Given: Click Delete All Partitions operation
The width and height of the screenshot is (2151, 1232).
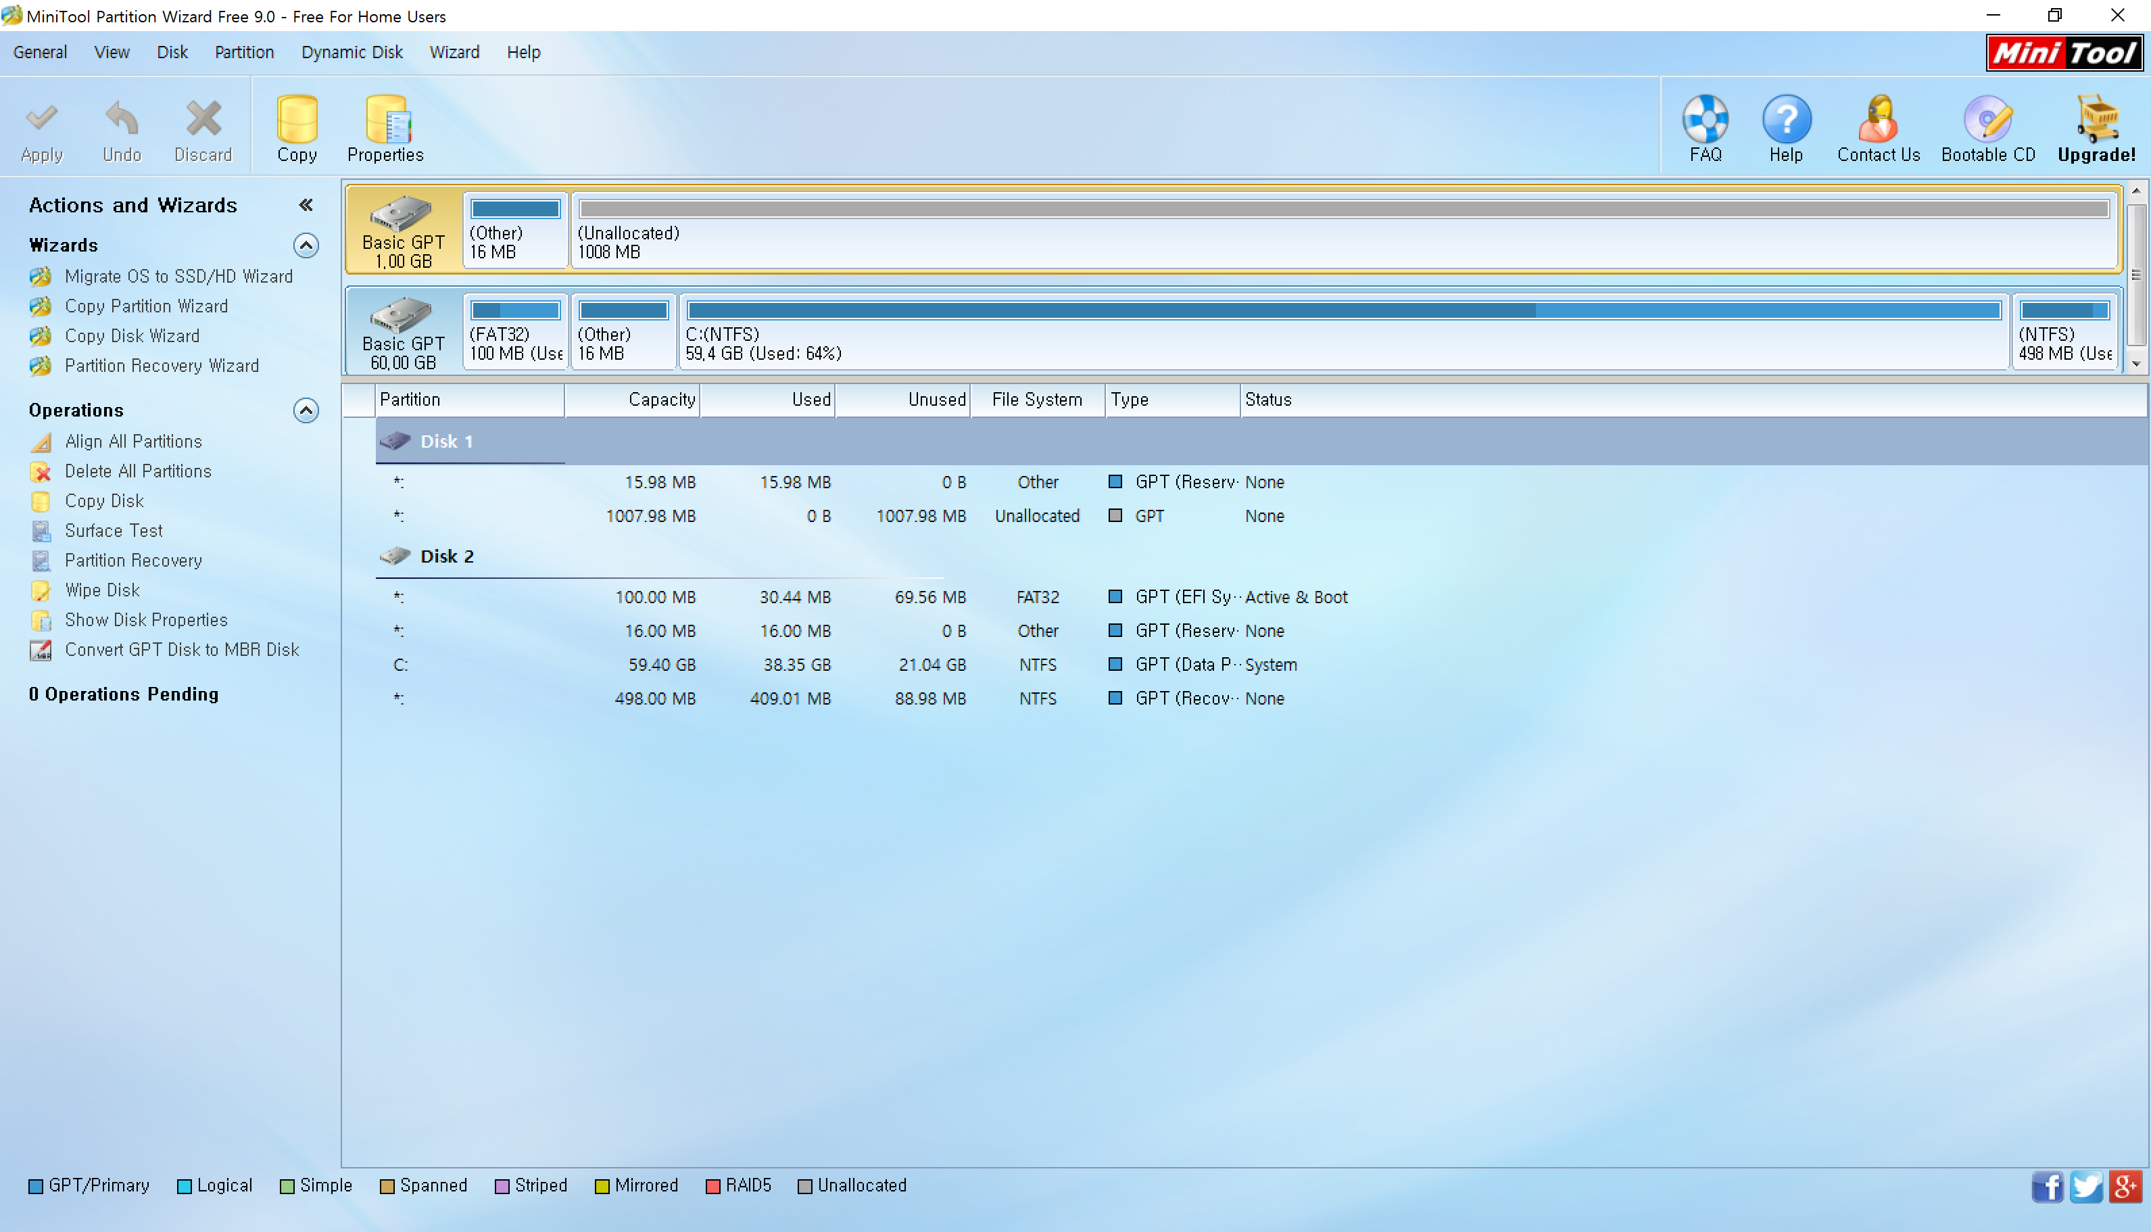Looking at the screenshot, I should (x=138, y=471).
